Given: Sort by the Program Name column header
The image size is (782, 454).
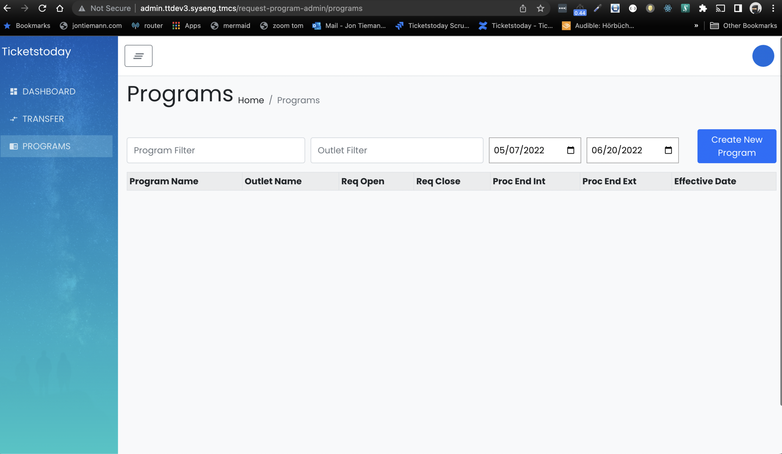Looking at the screenshot, I should 164,181.
